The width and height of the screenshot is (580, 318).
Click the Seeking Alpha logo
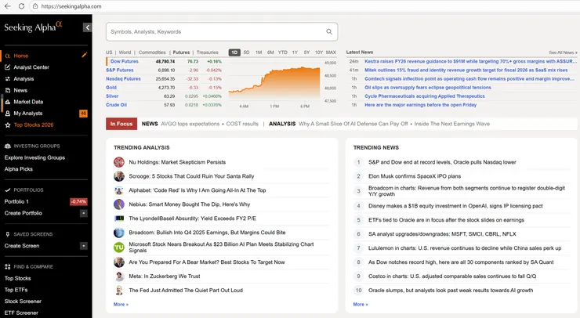point(33,27)
